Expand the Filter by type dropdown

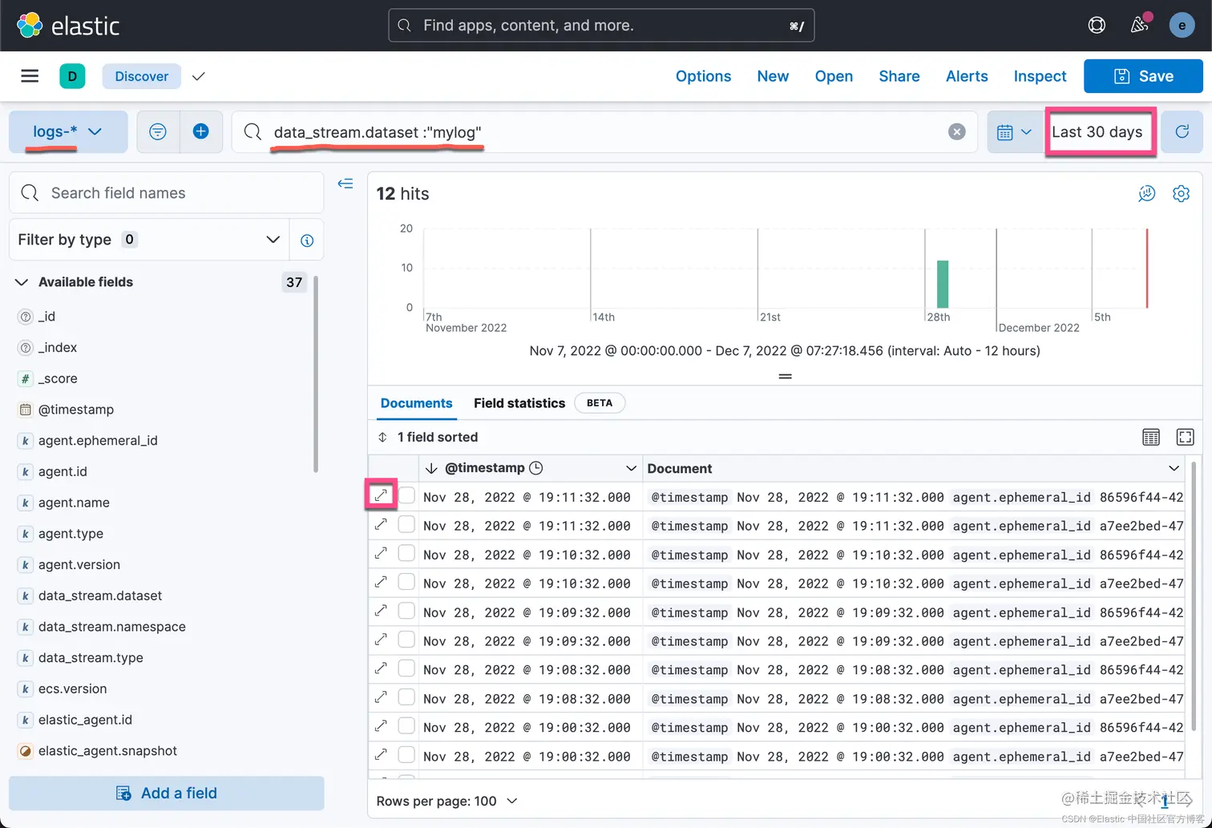coord(148,240)
